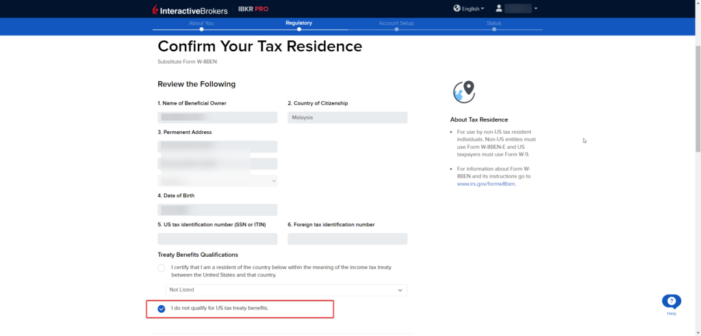Select the Regulatory step

click(x=298, y=24)
